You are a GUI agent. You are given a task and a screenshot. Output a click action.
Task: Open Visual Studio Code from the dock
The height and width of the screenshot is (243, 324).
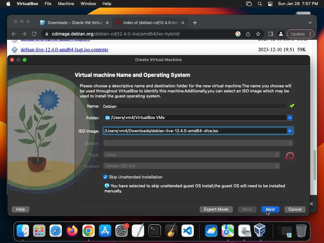click(x=188, y=230)
